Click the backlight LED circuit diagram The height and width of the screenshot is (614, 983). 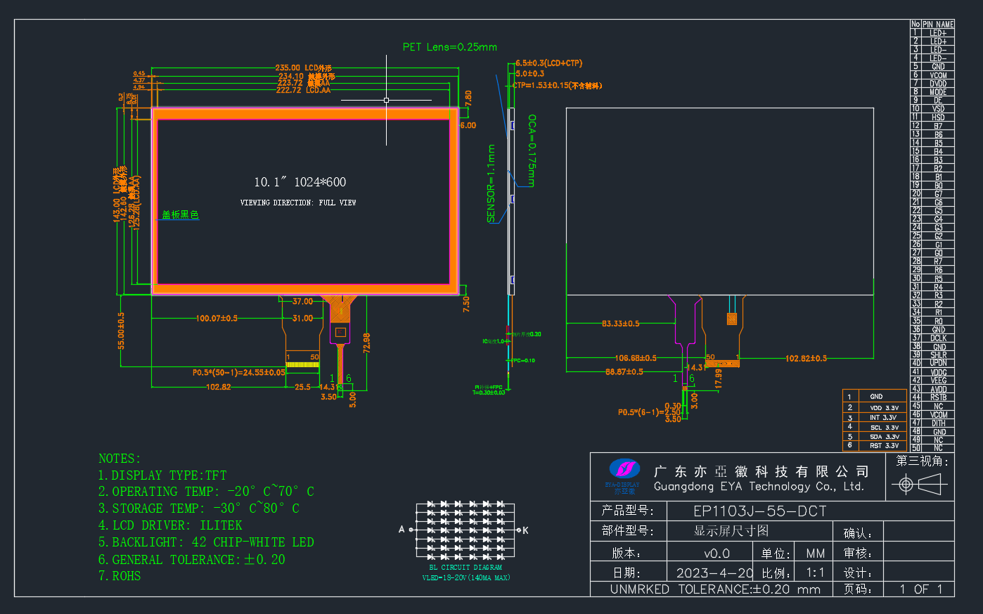[465, 530]
